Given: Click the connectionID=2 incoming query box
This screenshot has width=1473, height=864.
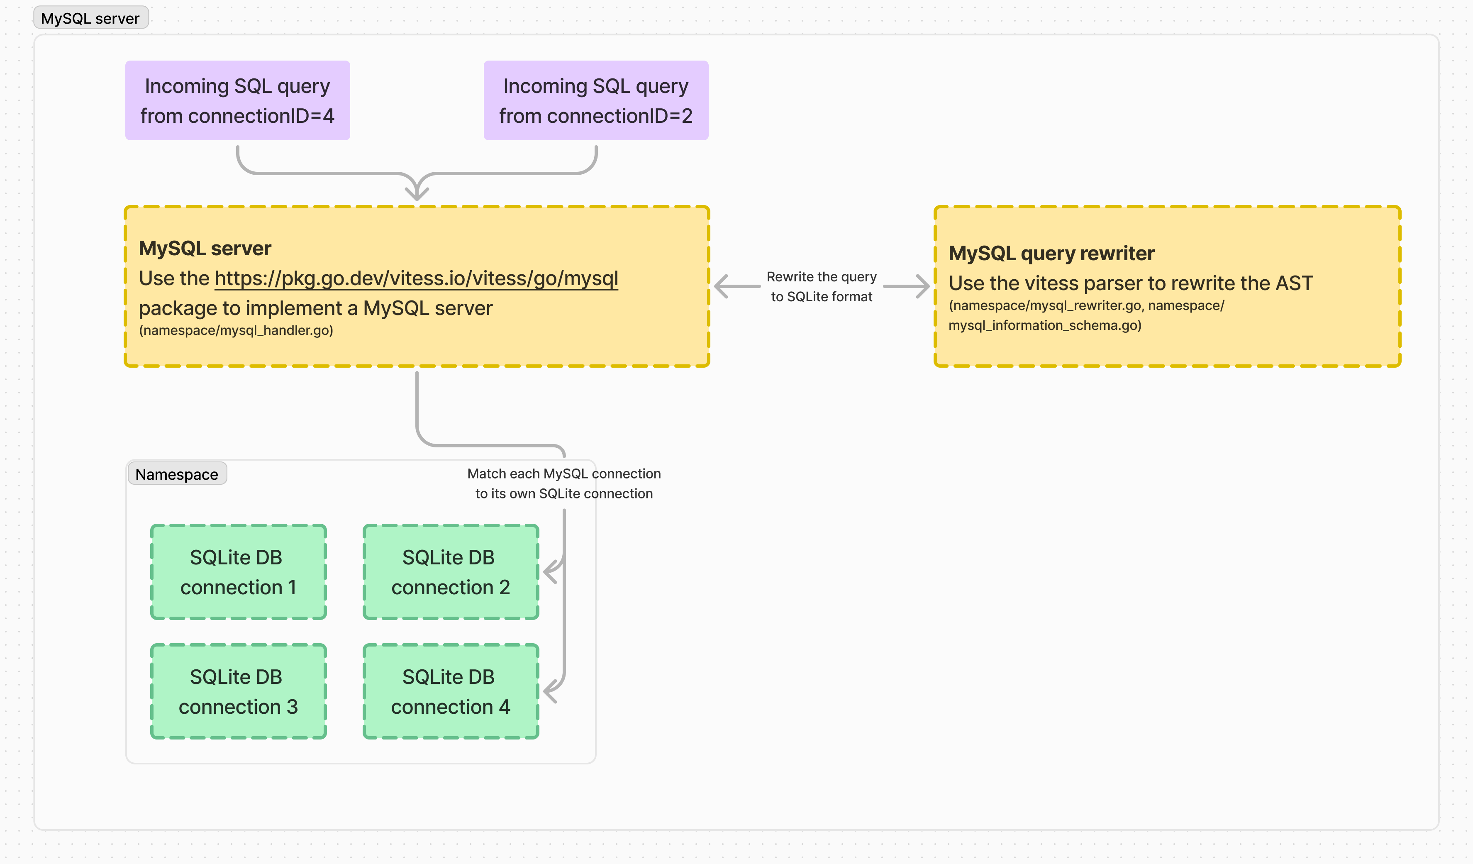Looking at the screenshot, I should coord(595,100).
